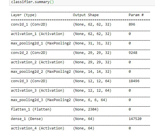The image size is (155, 133).
Task: Click the param count 18496
Action: [134, 81]
